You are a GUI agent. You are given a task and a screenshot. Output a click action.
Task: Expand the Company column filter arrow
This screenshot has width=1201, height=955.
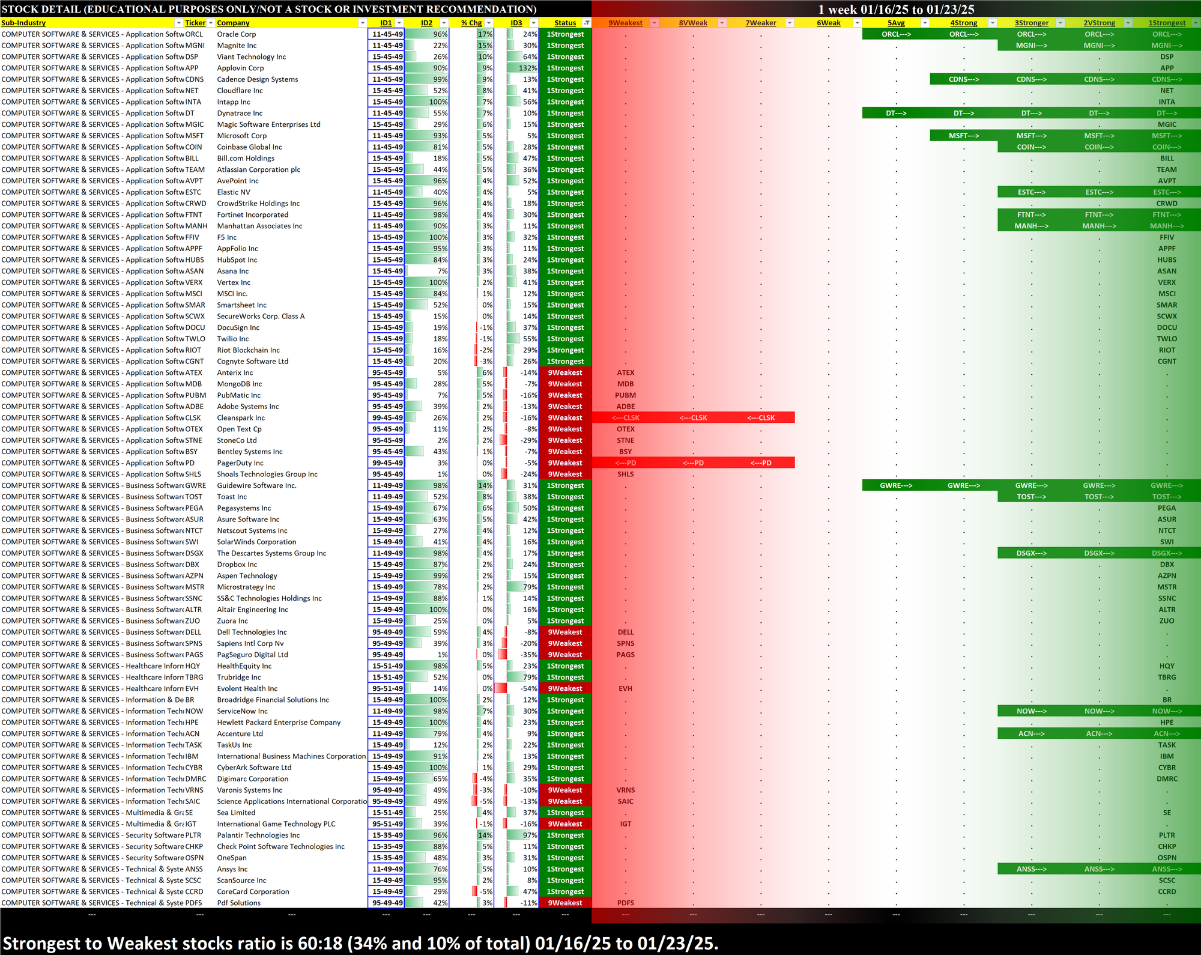[362, 23]
